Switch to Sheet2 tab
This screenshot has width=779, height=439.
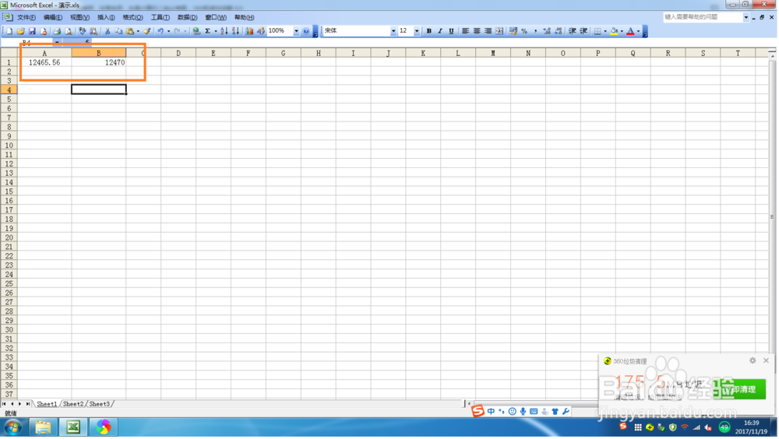point(73,405)
